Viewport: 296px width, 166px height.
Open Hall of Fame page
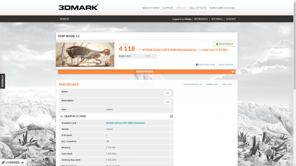[198, 8]
